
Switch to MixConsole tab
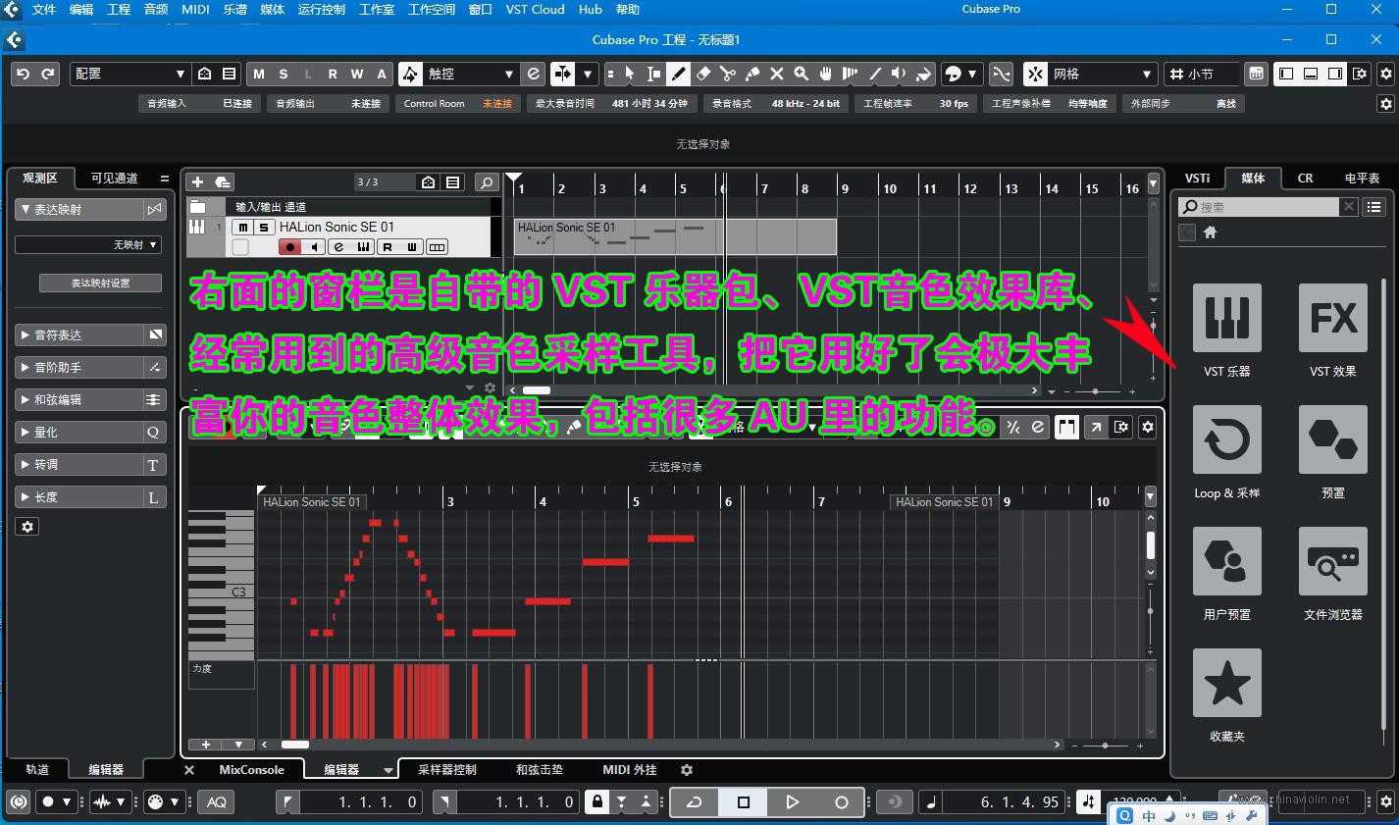point(251,770)
